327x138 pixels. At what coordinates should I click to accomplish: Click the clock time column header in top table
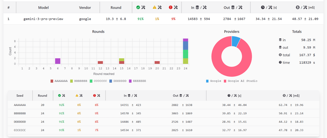point(269,8)
